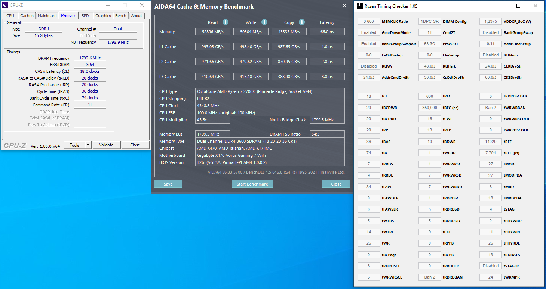
Task: Click the Ryzen Timing Checker title icon
Action: pos(359,6)
